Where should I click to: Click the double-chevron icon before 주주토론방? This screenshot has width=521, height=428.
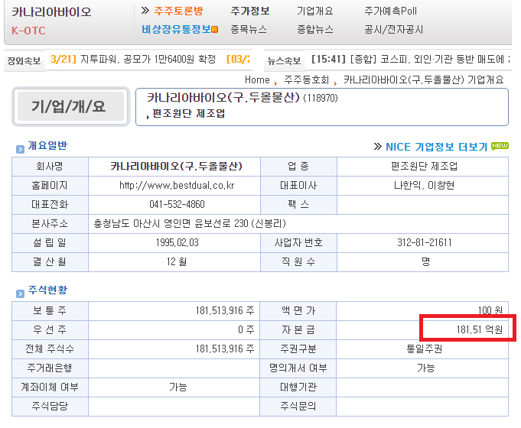(145, 11)
